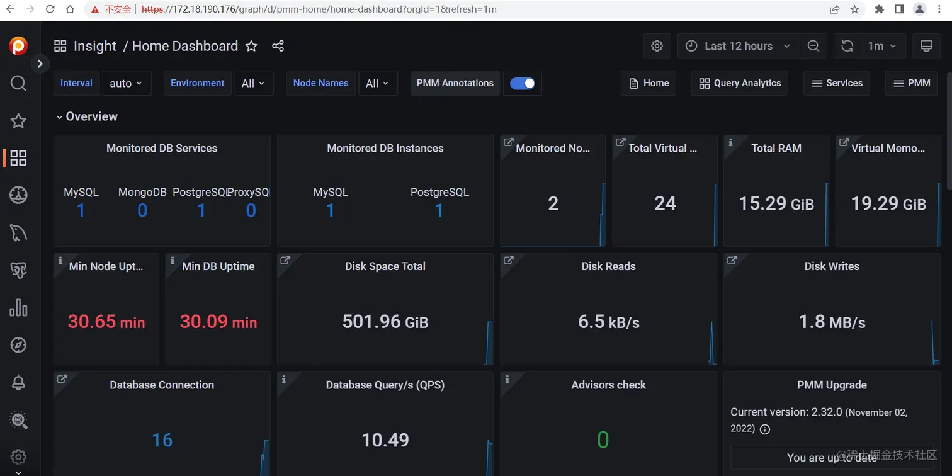Open the Database Connection panel link icon
The width and height of the screenshot is (952, 476).
click(x=62, y=379)
